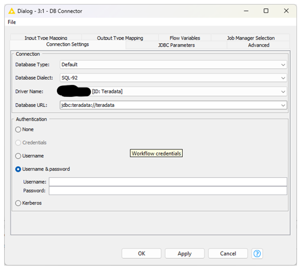
Task: Switch to Flow Variables tab
Action: [185, 38]
